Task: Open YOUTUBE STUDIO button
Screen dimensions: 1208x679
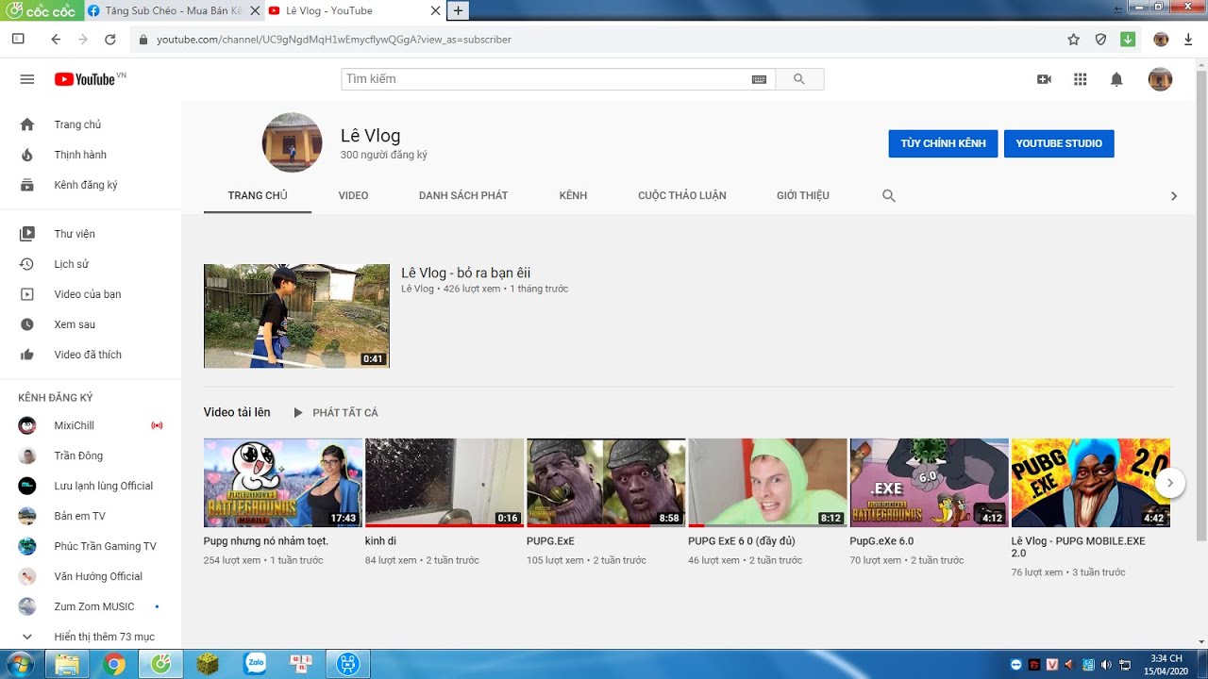Action: 1059,143
